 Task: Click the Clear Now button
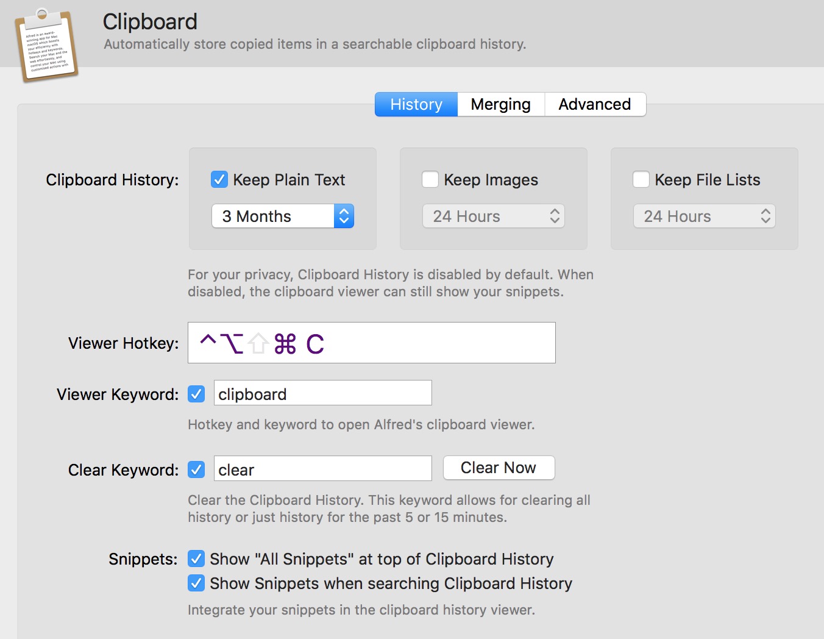tap(499, 468)
